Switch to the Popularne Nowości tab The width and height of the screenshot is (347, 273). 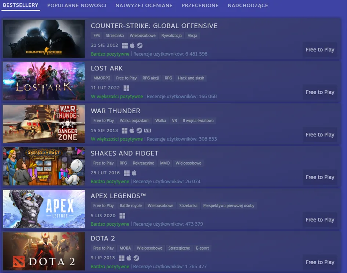tap(77, 5)
